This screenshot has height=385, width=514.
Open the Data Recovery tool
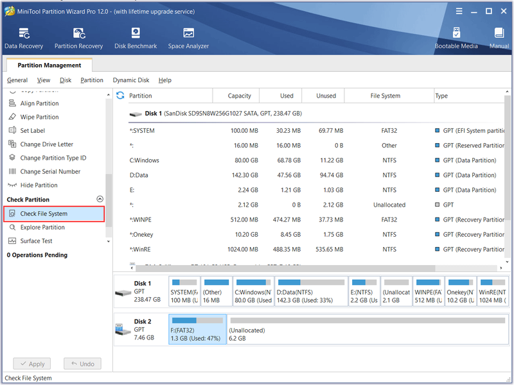tap(24, 38)
